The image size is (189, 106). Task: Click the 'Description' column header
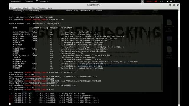tap(66, 28)
